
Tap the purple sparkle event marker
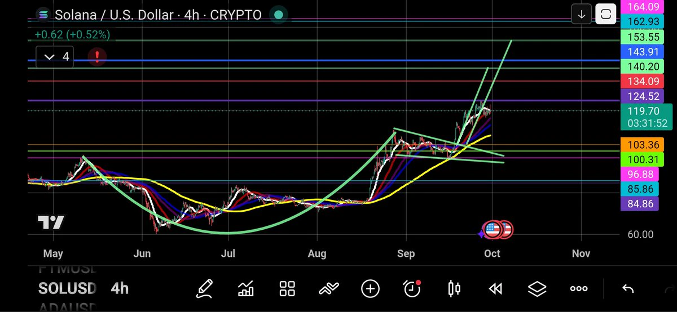click(481, 233)
